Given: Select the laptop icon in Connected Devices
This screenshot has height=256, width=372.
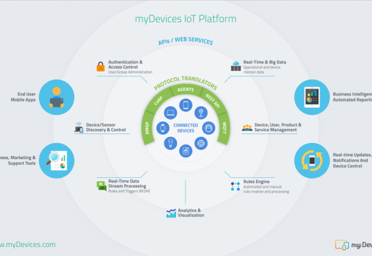Looking at the screenshot, I should tap(170, 113).
